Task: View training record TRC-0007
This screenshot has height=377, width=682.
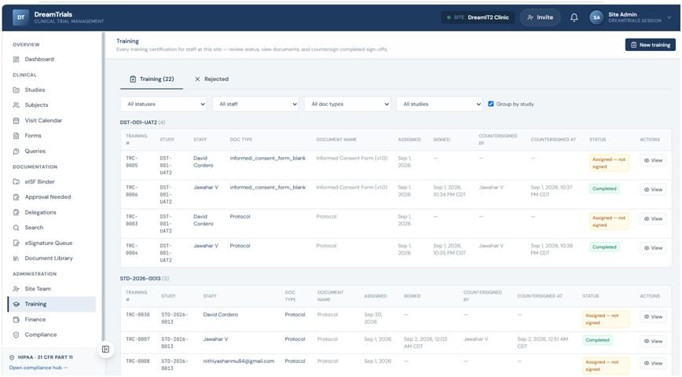Action: click(653, 342)
